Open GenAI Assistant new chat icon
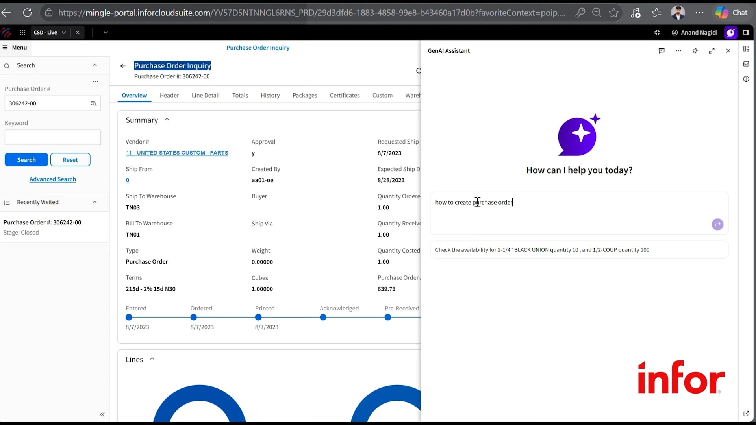 pos(661,51)
